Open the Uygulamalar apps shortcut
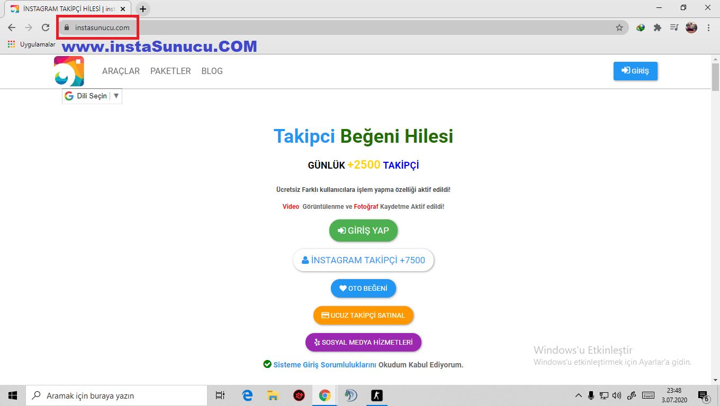Viewport: 720px width, 406px height. (31, 44)
